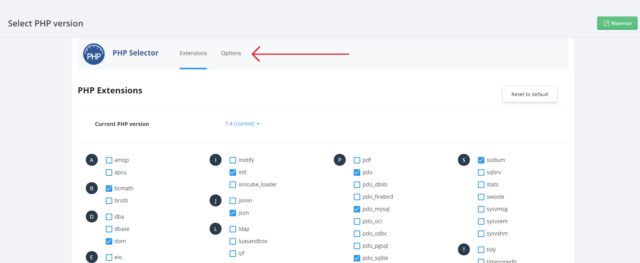Enable the amqp extension checkbox
640x263 pixels.
[109, 160]
